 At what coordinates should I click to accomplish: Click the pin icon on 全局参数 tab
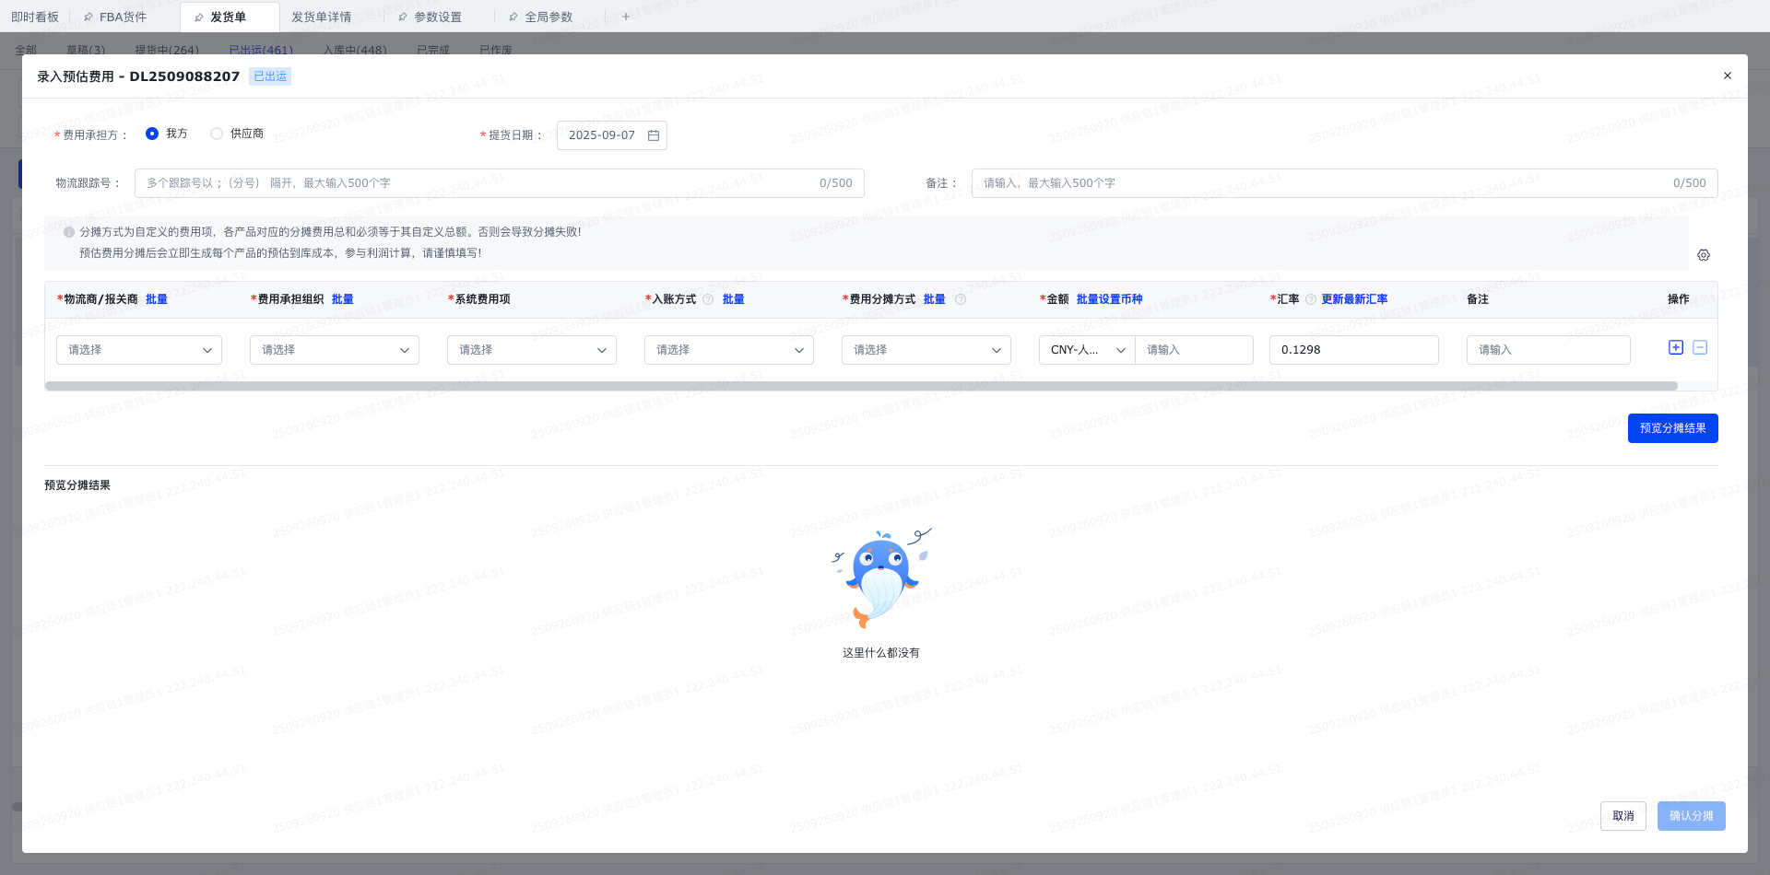(x=513, y=17)
